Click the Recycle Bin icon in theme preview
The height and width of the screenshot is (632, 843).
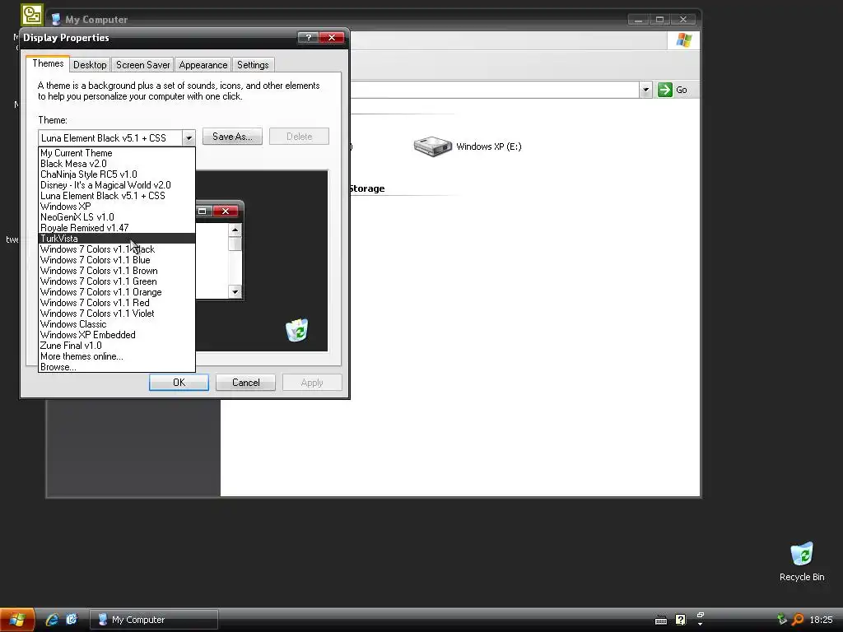tap(296, 329)
